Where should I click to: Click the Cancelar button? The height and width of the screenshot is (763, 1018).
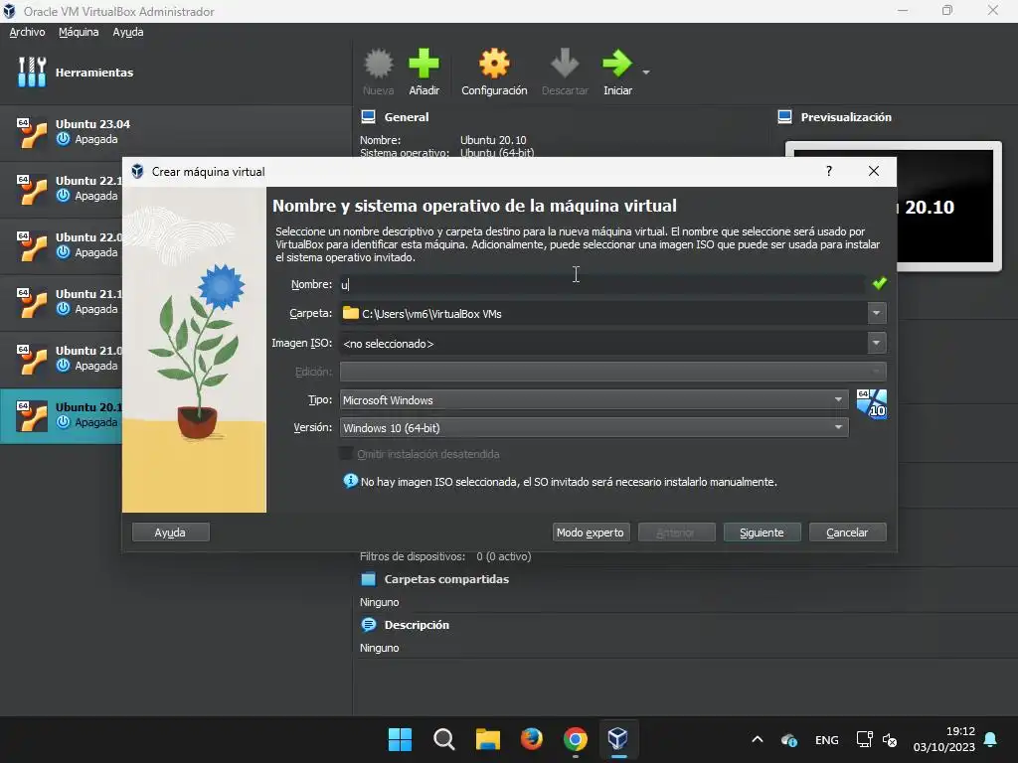pos(847,533)
